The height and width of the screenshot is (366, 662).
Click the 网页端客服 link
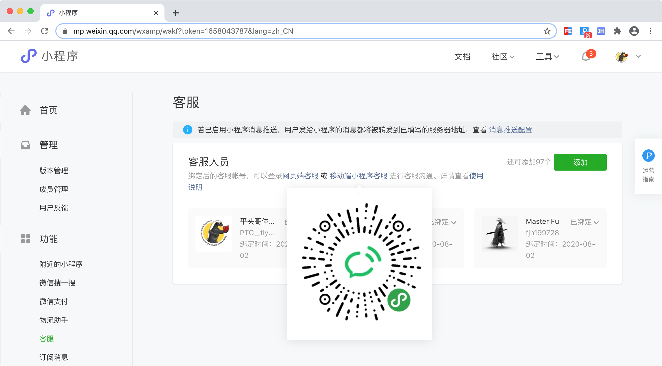tap(300, 176)
